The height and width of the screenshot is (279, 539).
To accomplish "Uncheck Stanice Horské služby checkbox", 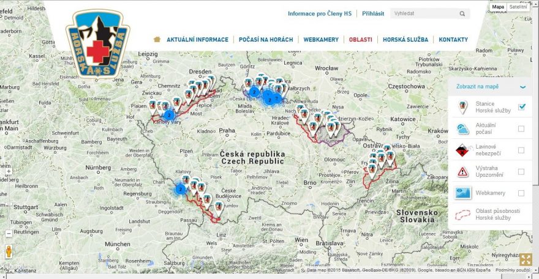I will coord(521,107).
